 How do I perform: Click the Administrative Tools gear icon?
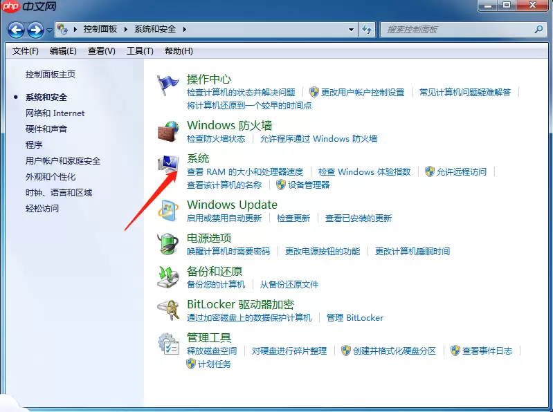coord(168,344)
